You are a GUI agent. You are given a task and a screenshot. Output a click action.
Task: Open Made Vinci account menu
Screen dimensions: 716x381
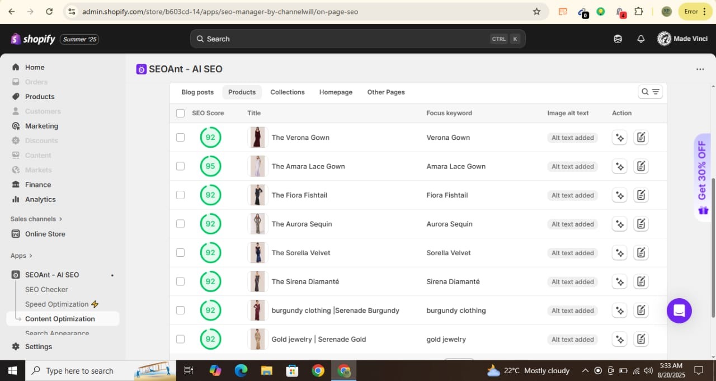681,39
